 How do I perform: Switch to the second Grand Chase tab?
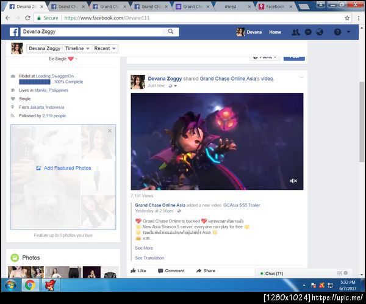[109, 7]
